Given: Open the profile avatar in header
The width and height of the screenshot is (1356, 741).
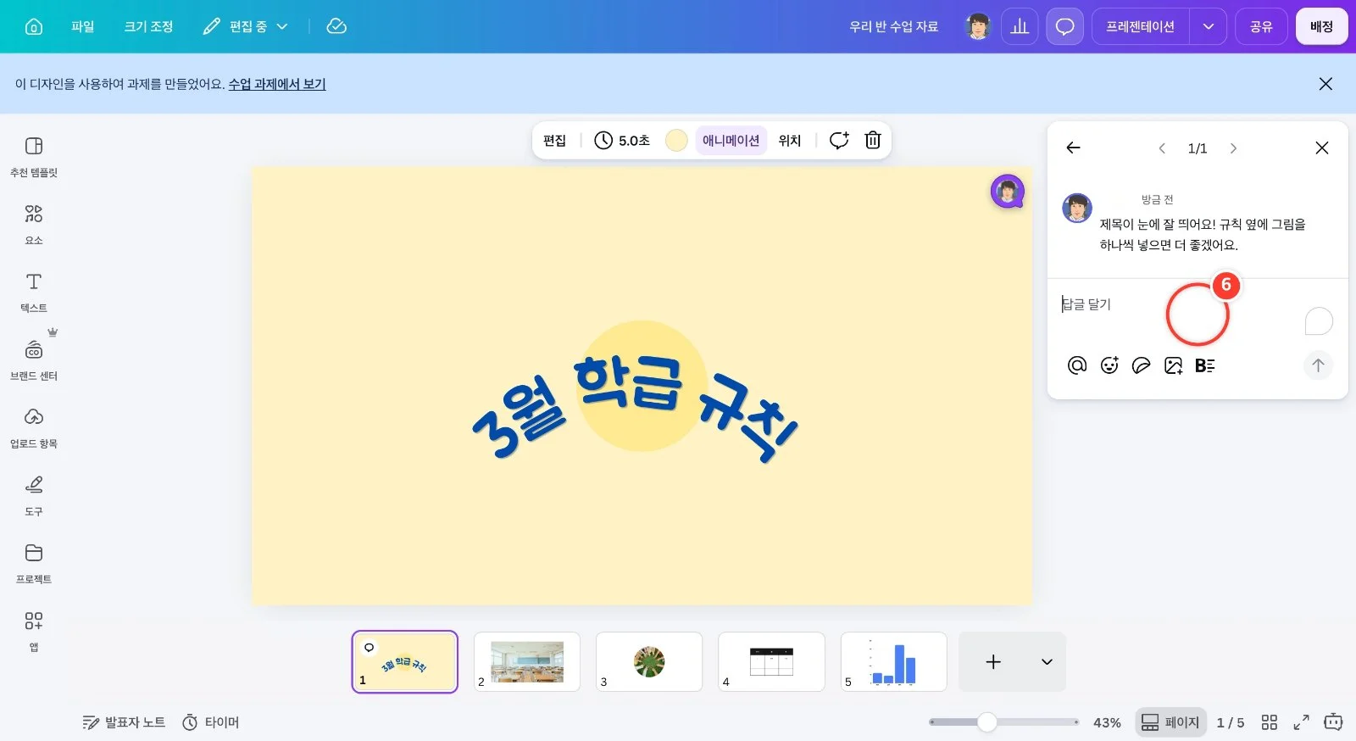Looking at the screenshot, I should point(978,26).
